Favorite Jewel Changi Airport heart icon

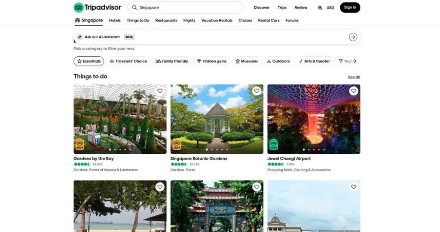[354, 91]
